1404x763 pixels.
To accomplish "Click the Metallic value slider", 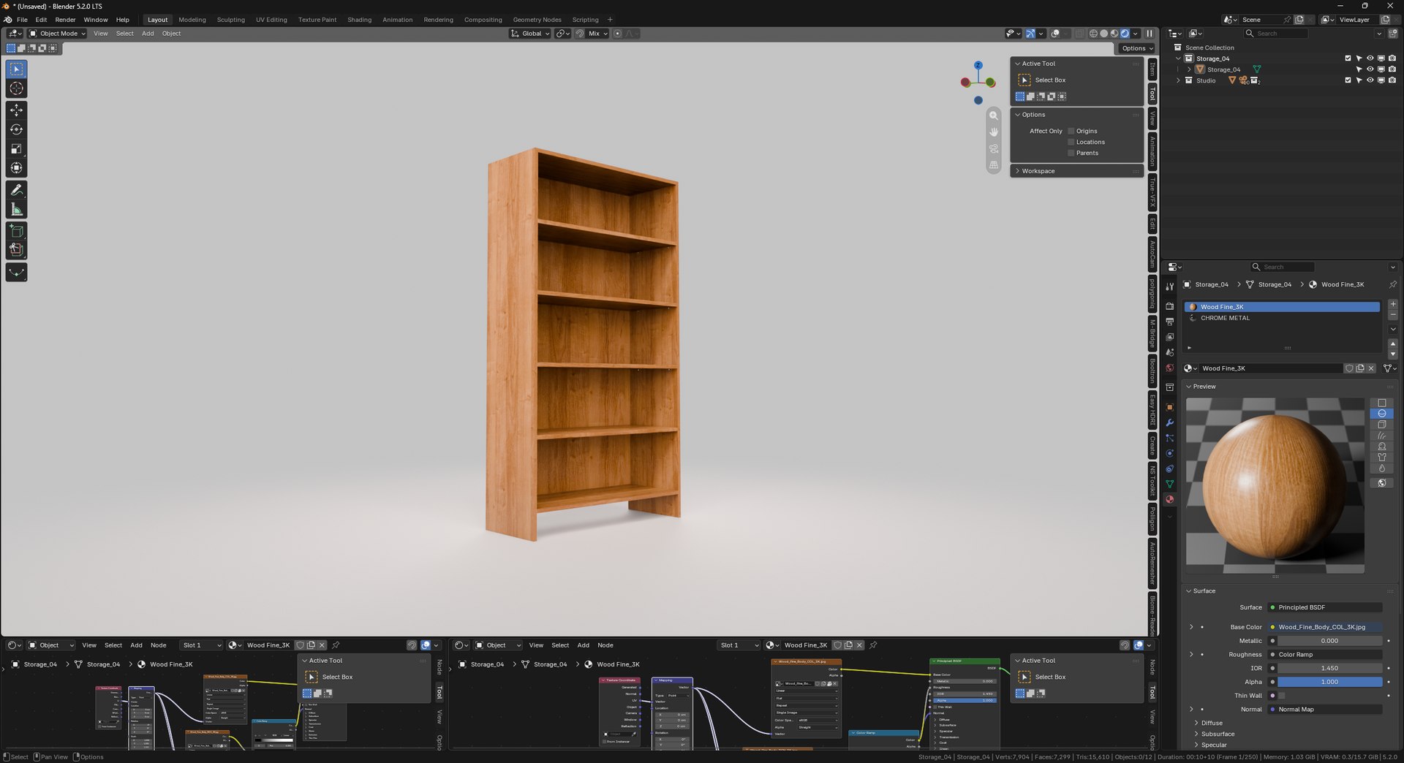I will tap(1329, 641).
